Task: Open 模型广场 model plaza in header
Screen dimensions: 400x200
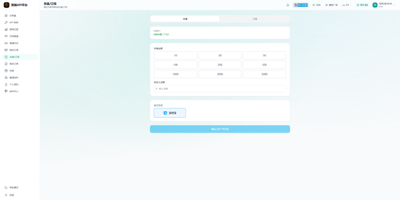Action: [331, 5]
